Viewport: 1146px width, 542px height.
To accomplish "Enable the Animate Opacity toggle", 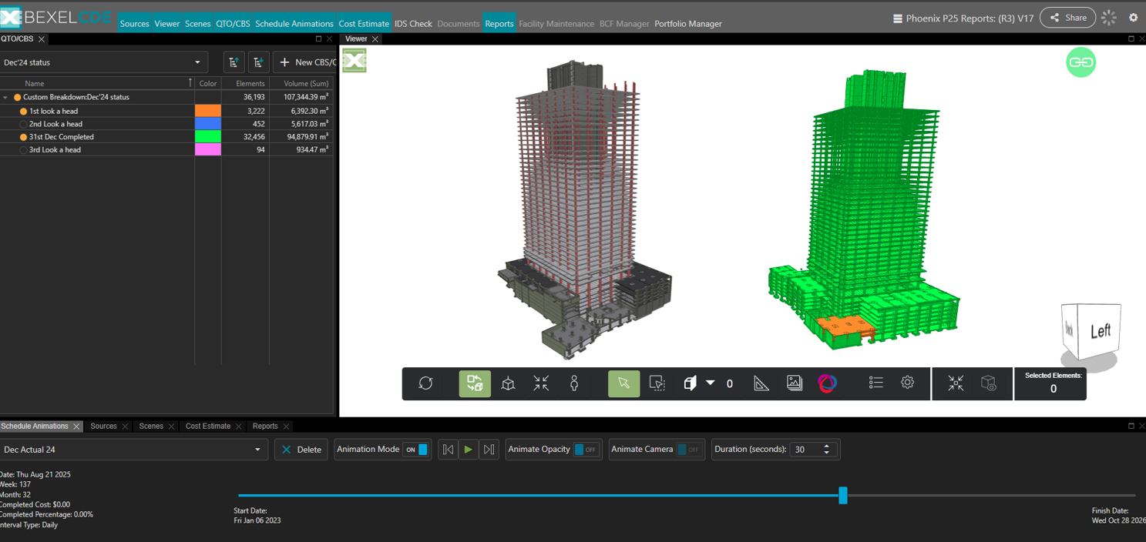I will (x=586, y=450).
